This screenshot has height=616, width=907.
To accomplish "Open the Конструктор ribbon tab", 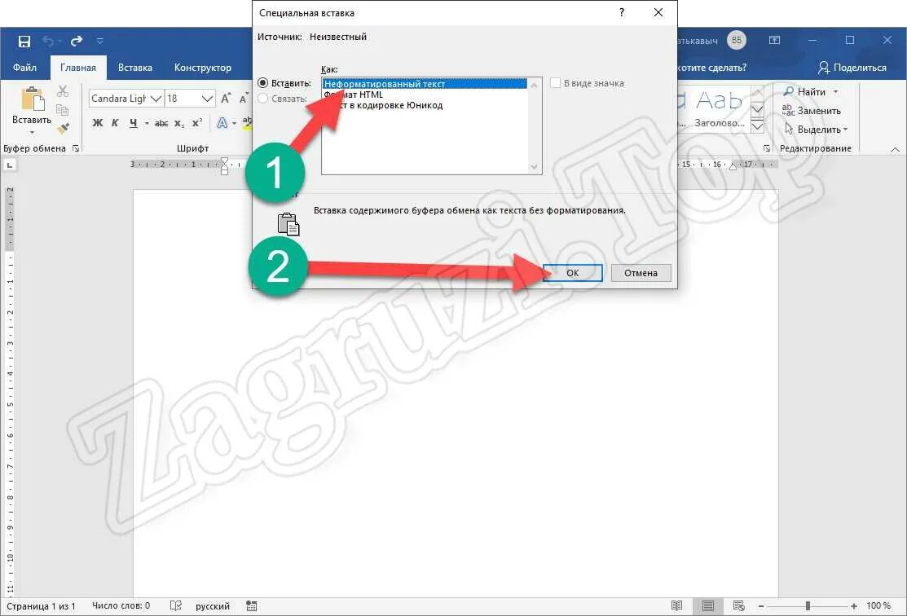I will 202,68.
